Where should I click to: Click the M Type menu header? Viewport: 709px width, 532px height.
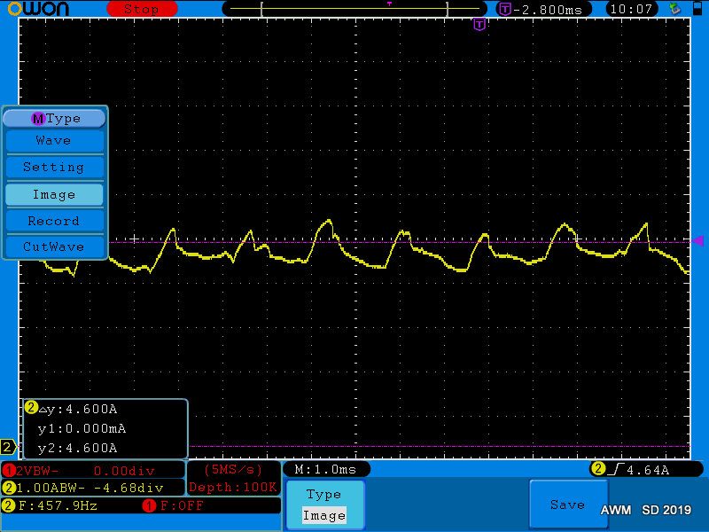point(55,118)
